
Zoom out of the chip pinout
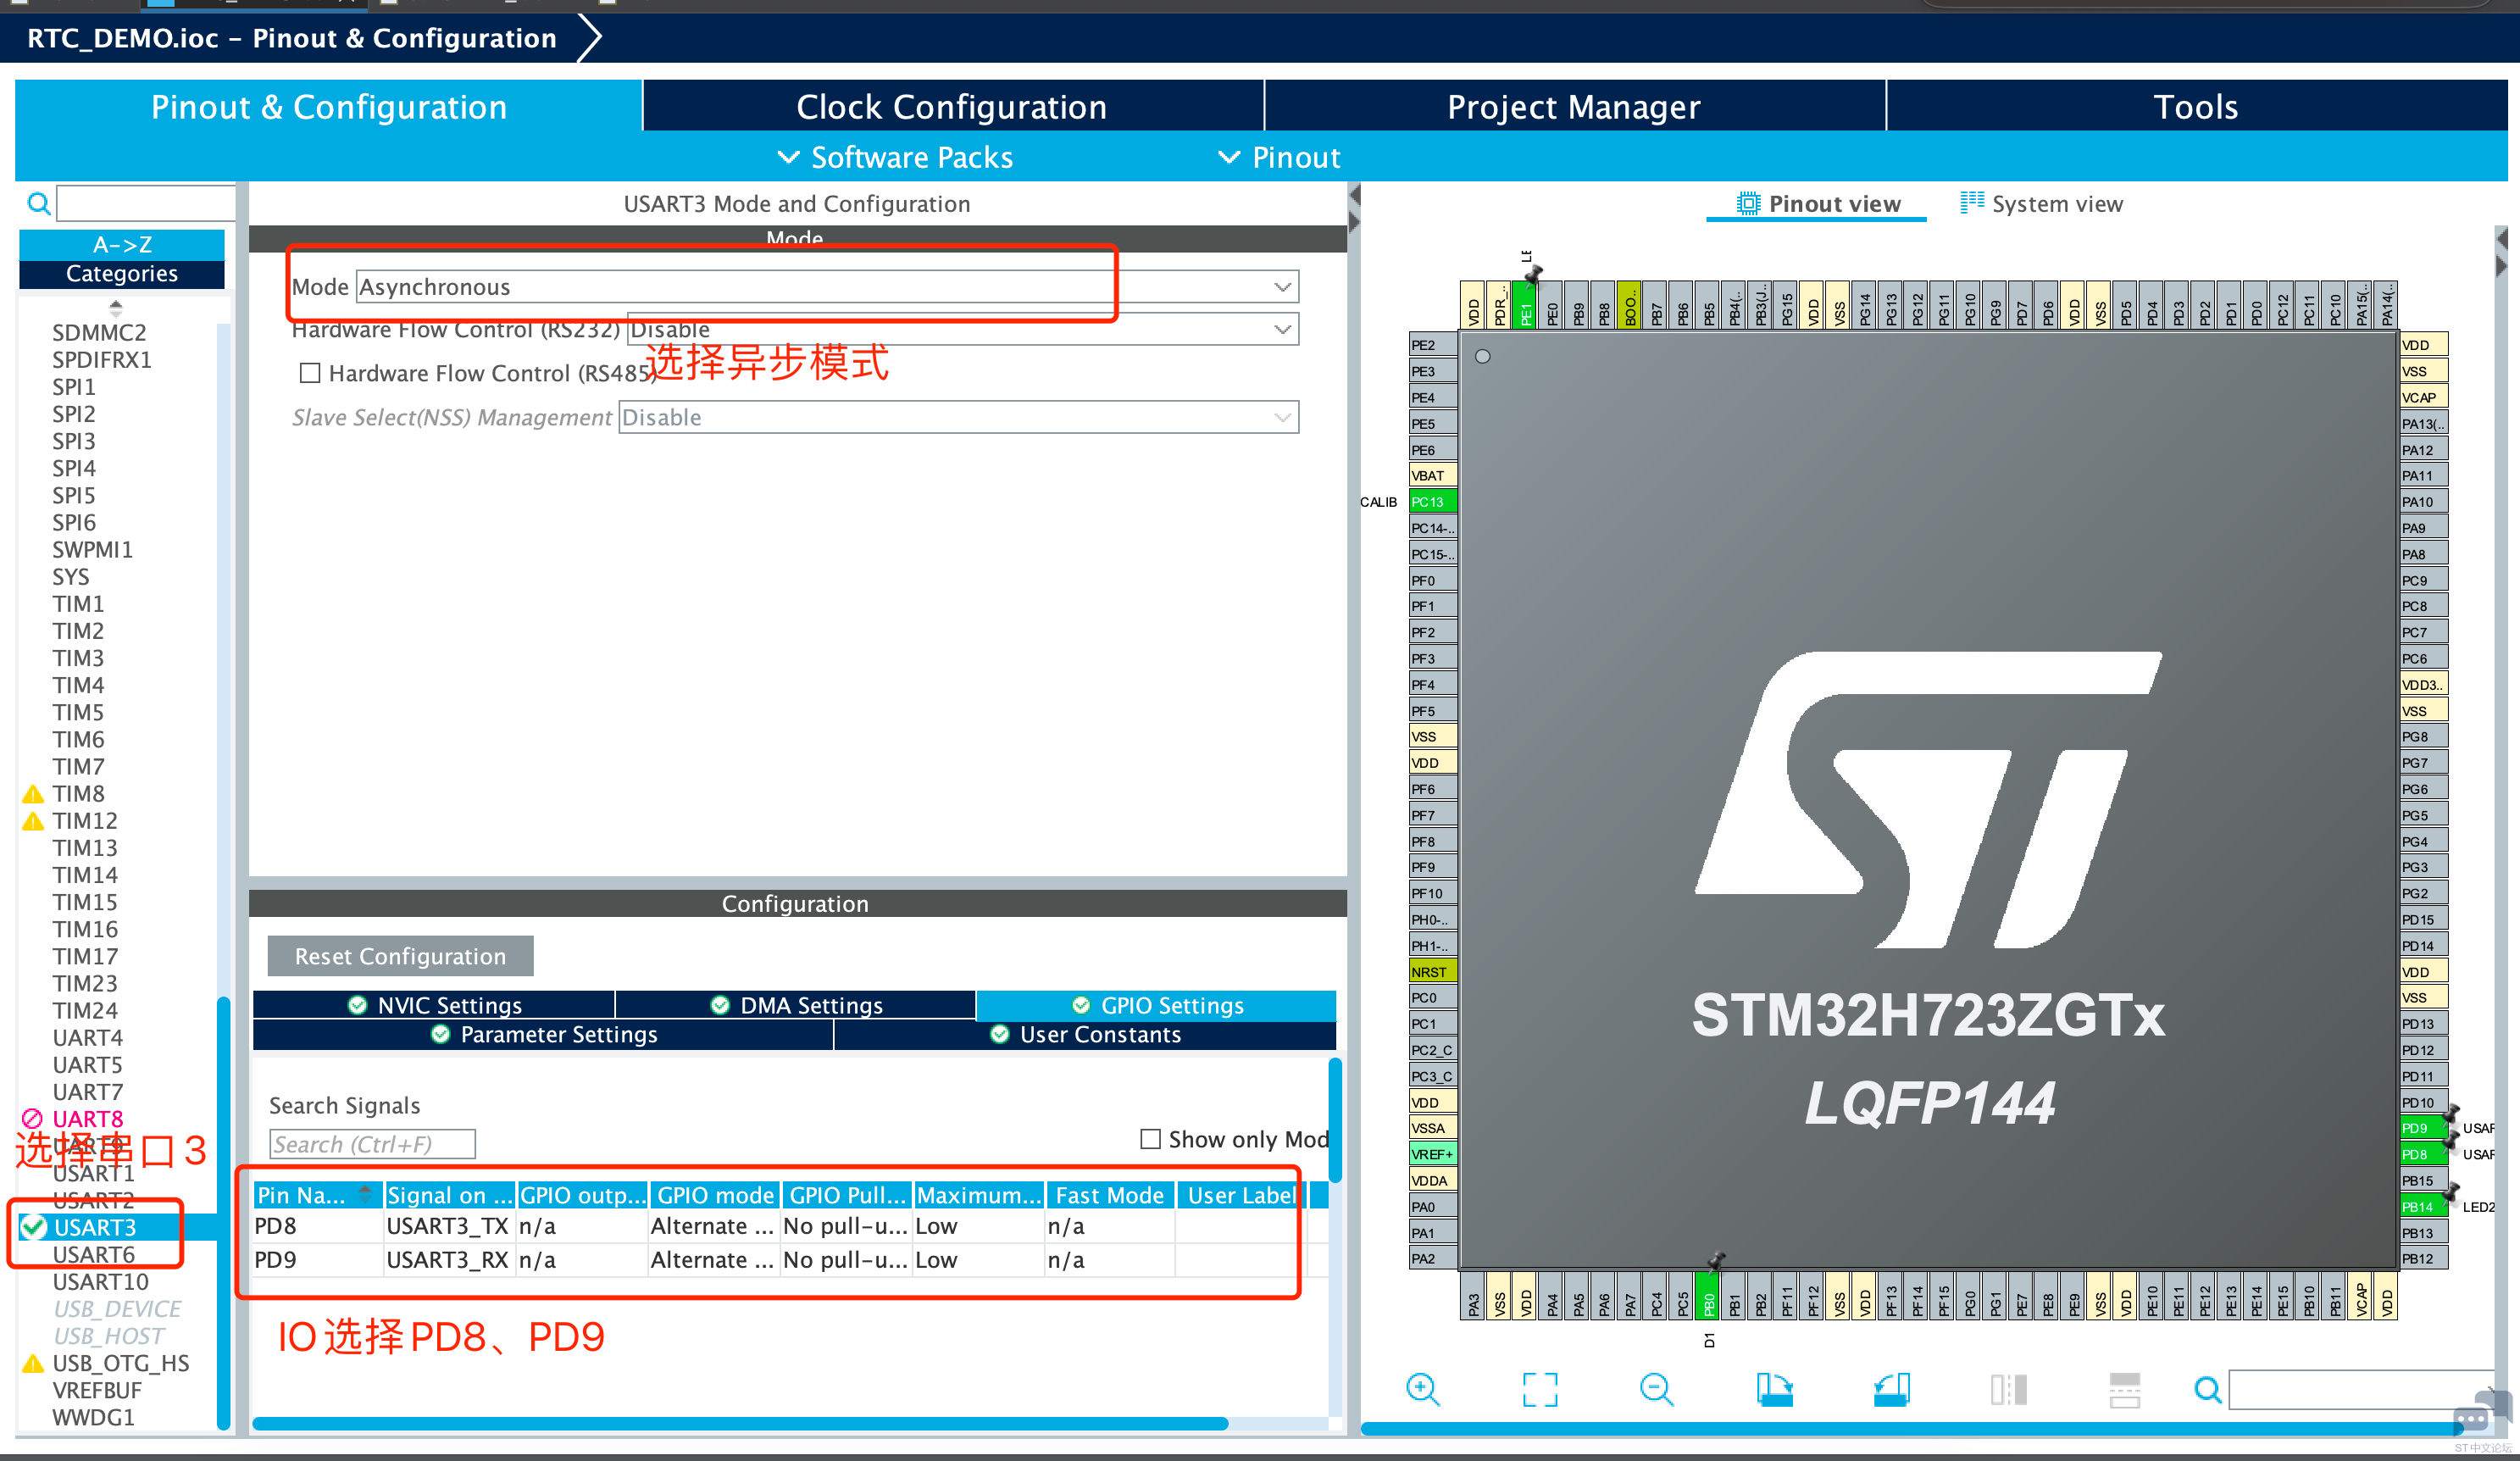tap(1656, 1389)
